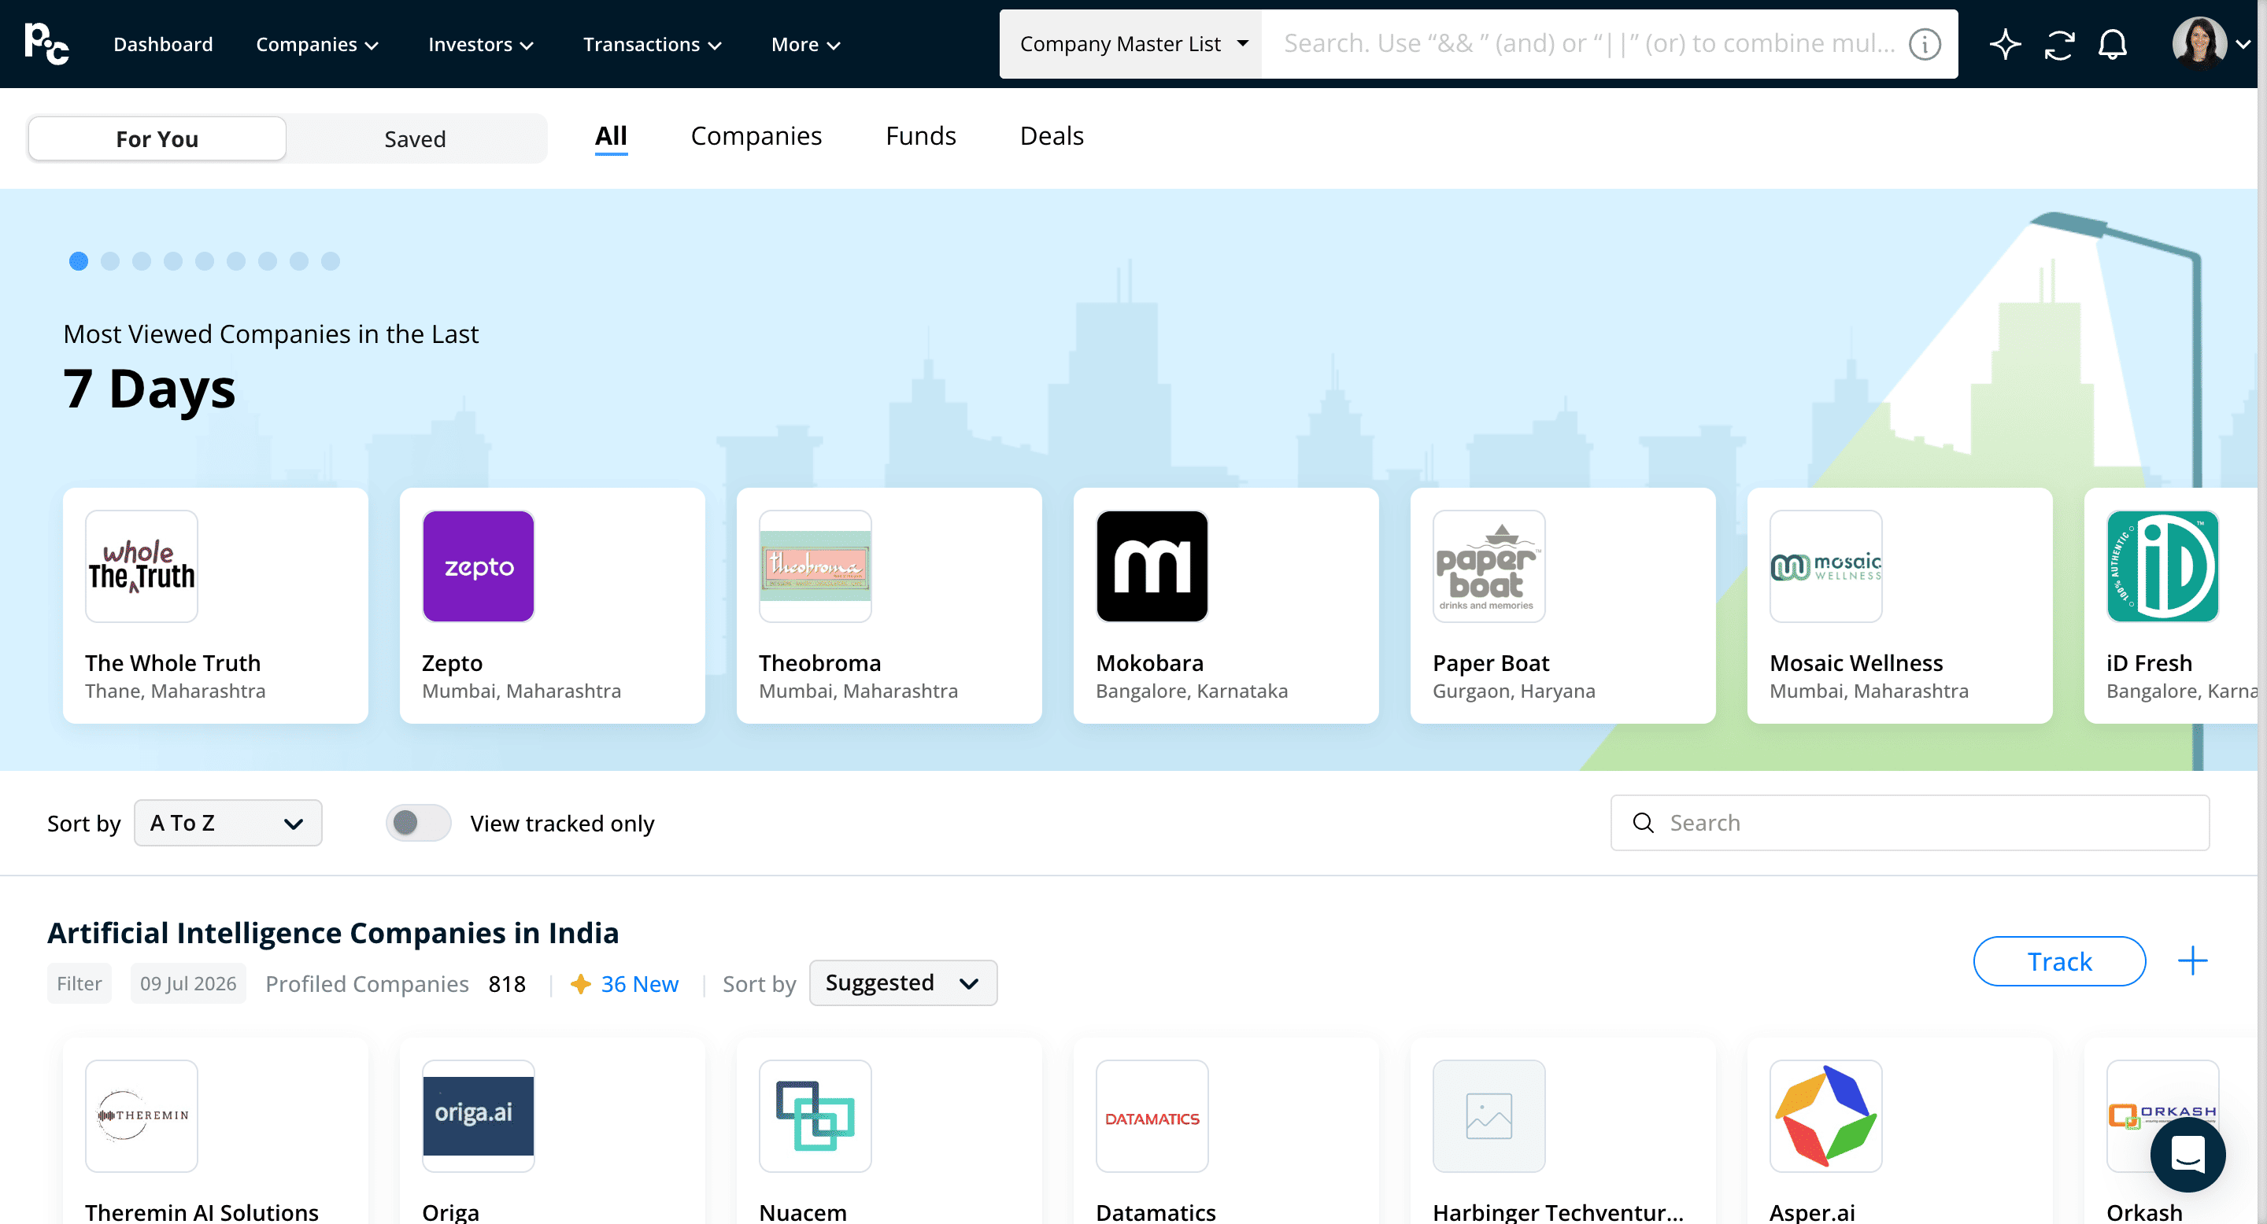The image size is (2267, 1224).
Task: Open the Mokobara company name link
Action: click(x=1149, y=663)
